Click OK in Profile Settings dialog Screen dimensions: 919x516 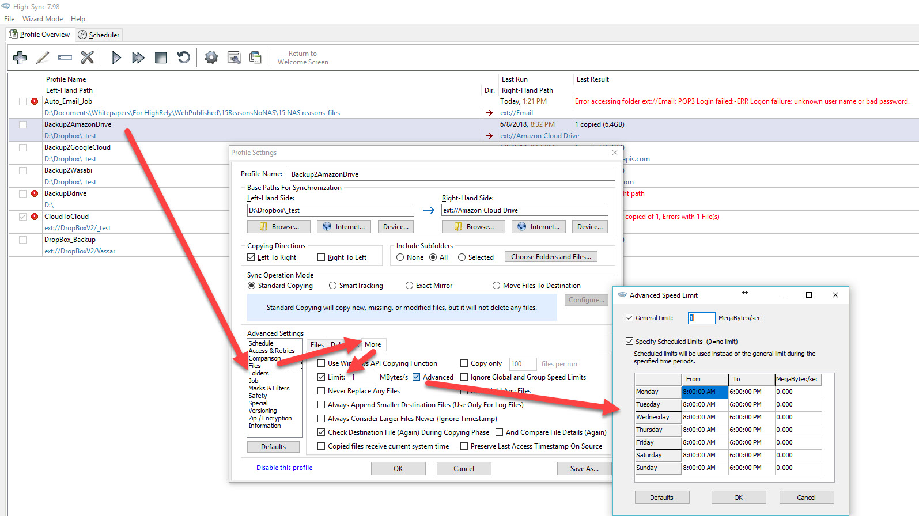398,469
